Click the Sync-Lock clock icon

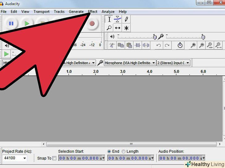click(x=180, y=46)
